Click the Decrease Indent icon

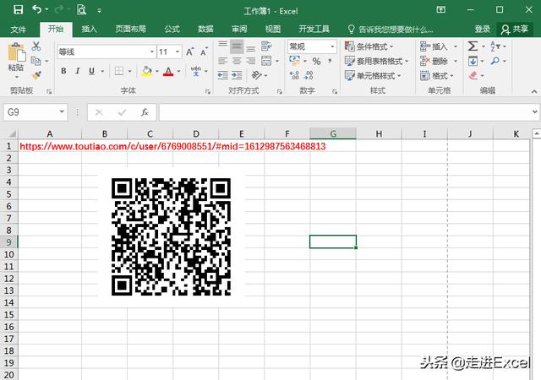[222, 75]
